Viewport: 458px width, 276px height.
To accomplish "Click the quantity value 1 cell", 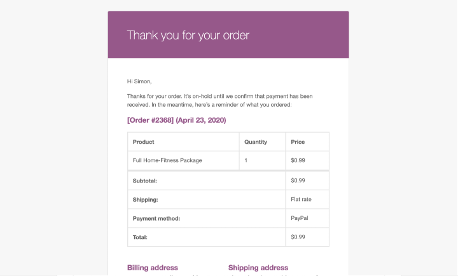I will 246,160.
